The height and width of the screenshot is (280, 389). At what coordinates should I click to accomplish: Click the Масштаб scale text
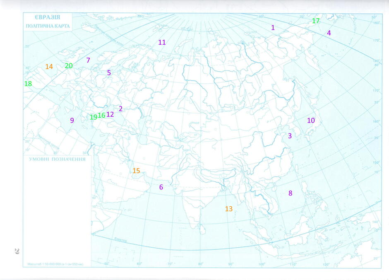55,264
